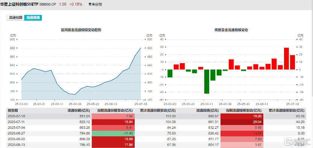The image size is (313, 148).
Task: Click the 44.20 cumulative scale cell
Action: (x=300, y=122)
